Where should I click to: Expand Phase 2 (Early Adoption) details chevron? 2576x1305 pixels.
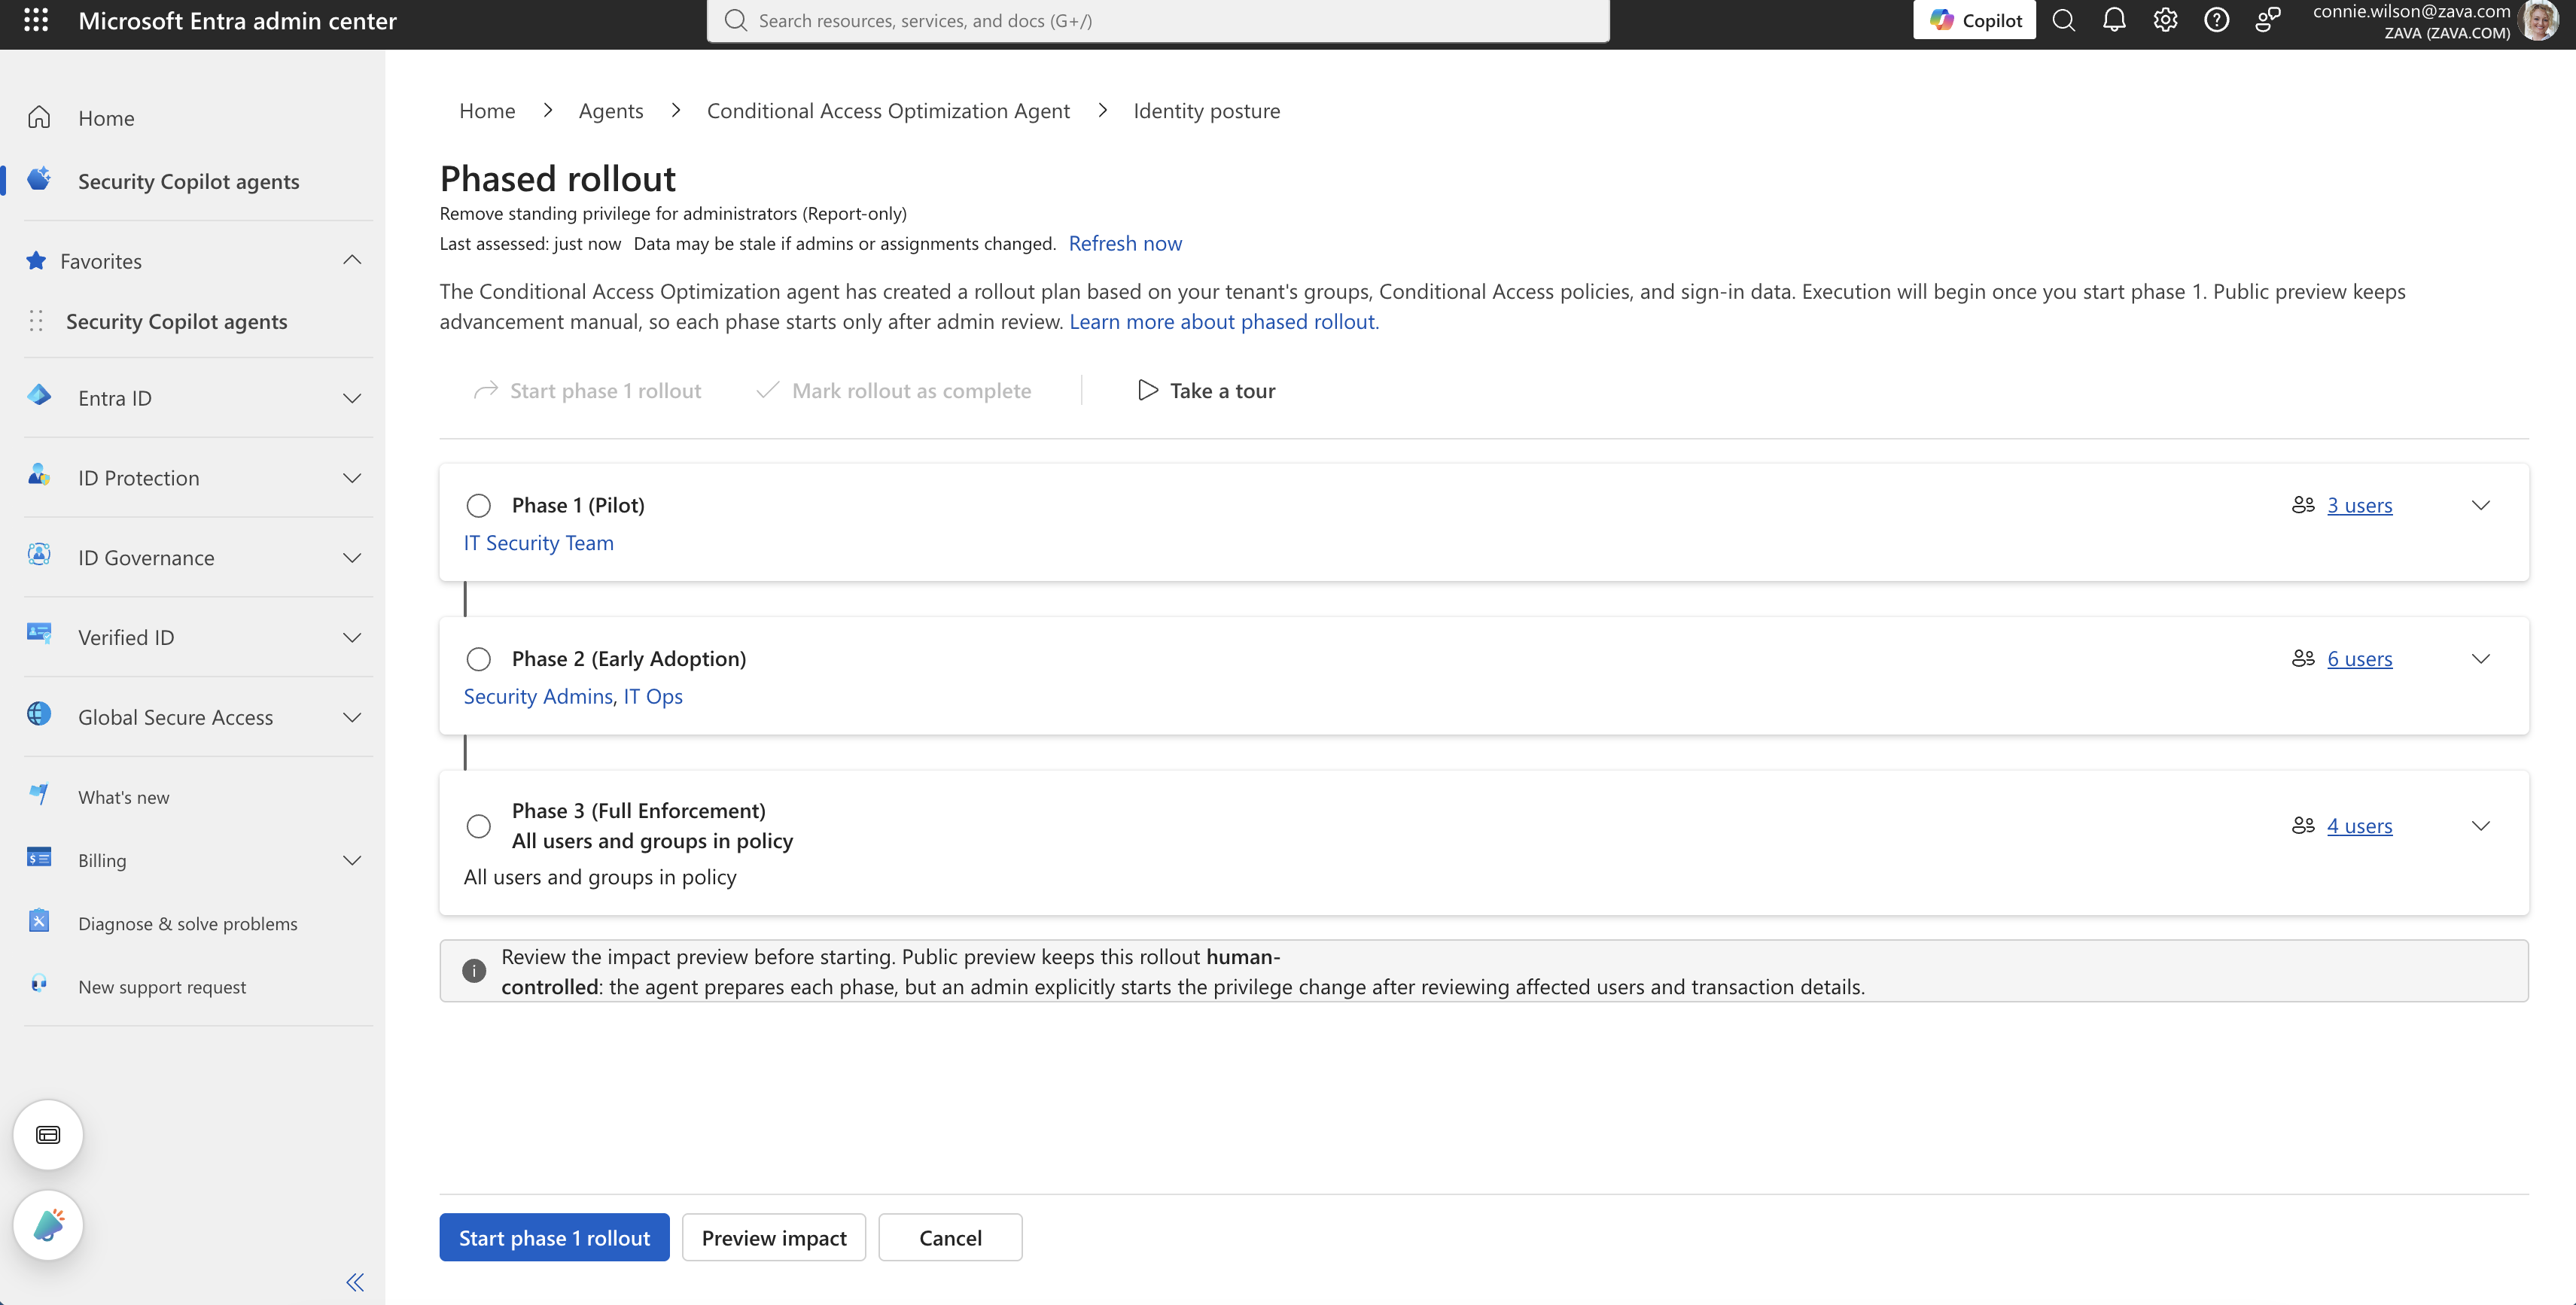pyautogui.click(x=2481, y=659)
